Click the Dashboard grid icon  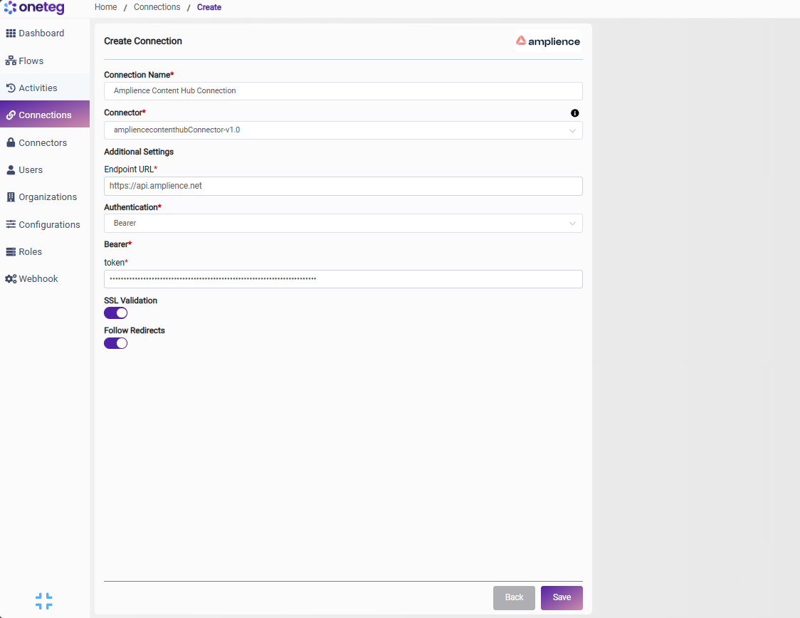tap(11, 33)
